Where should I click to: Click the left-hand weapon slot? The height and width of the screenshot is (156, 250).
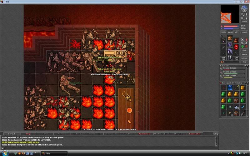point(223,47)
